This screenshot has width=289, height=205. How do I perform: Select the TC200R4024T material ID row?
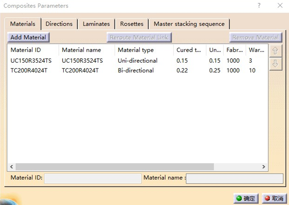tap(29, 71)
